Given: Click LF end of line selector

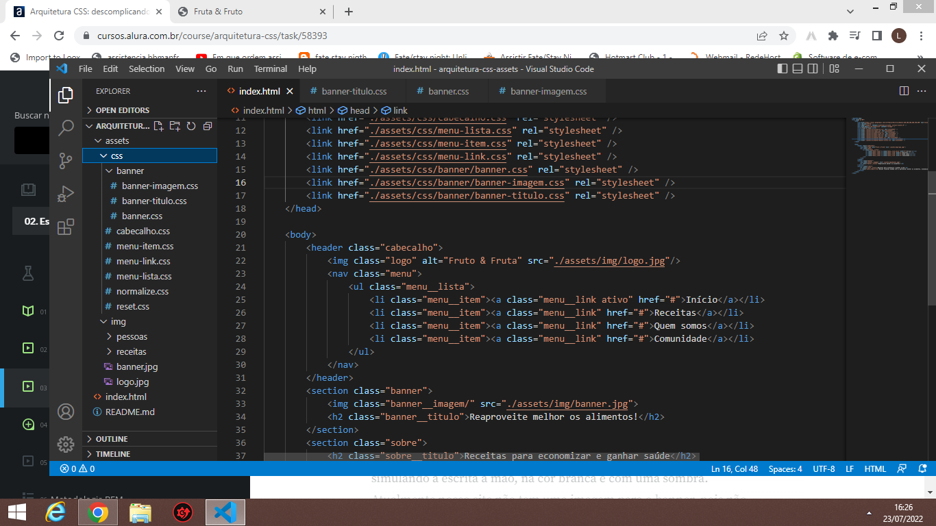Looking at the screenshot, I should (850, 469).
